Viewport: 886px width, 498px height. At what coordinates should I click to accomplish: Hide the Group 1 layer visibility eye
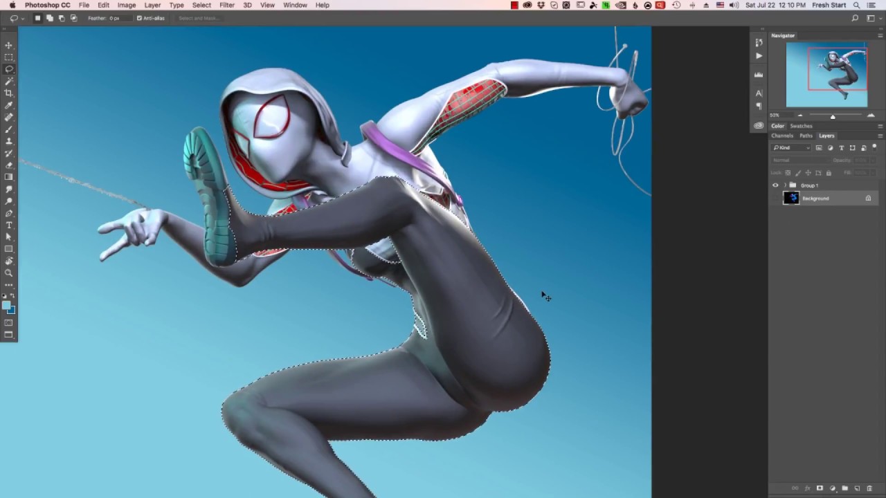(775, 185)
